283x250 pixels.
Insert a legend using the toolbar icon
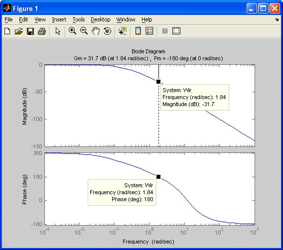coord(149,31)
